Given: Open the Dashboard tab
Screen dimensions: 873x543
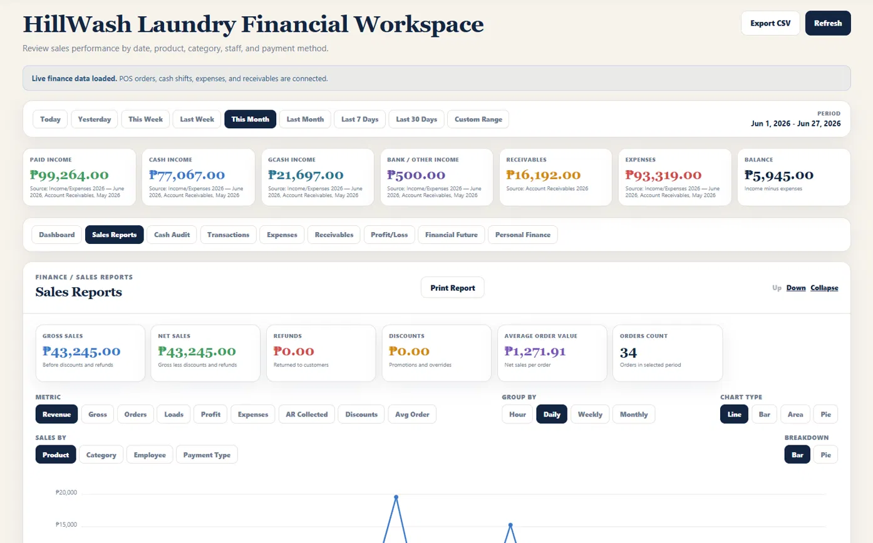Looking at the screenshot, I should tap(57, 235).
